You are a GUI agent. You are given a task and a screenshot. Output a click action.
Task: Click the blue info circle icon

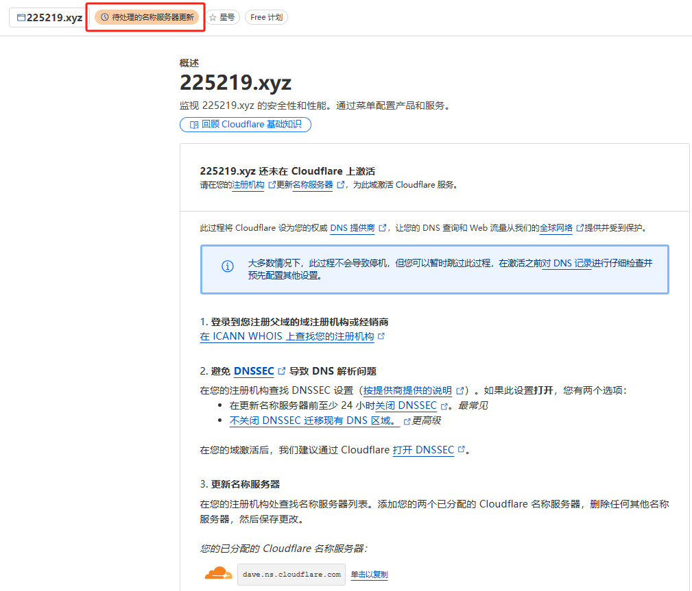click(x=228, y=266)
